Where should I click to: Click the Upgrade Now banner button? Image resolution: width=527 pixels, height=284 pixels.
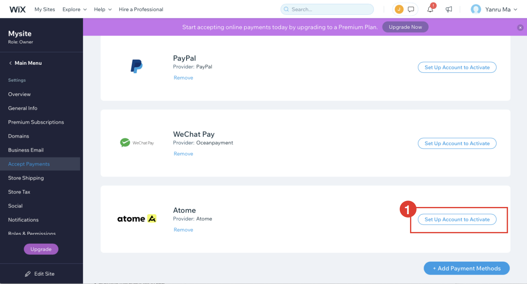(405, 27)
